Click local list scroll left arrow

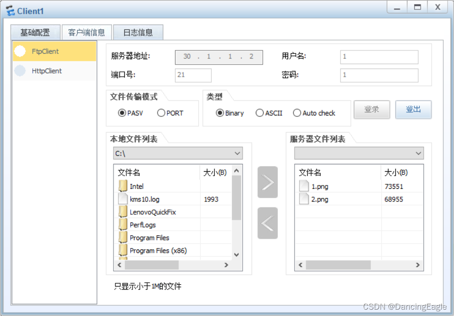[x=119, y=265]
